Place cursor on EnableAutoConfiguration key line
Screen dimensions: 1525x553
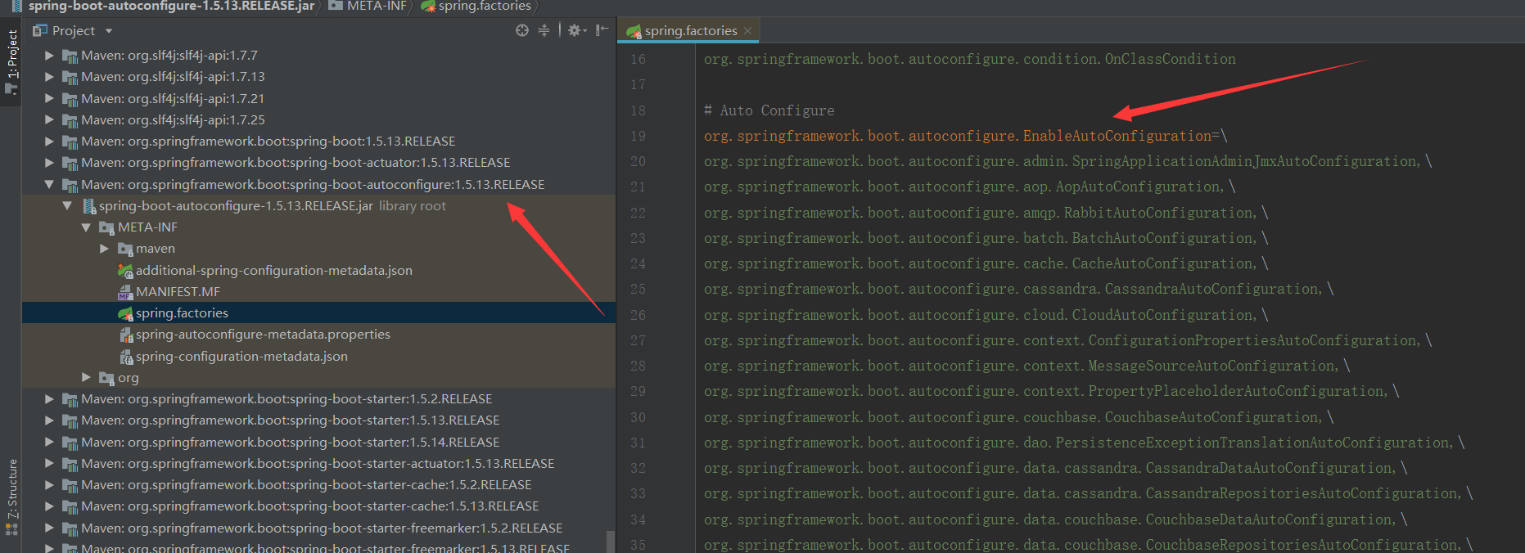coord(965,136)
